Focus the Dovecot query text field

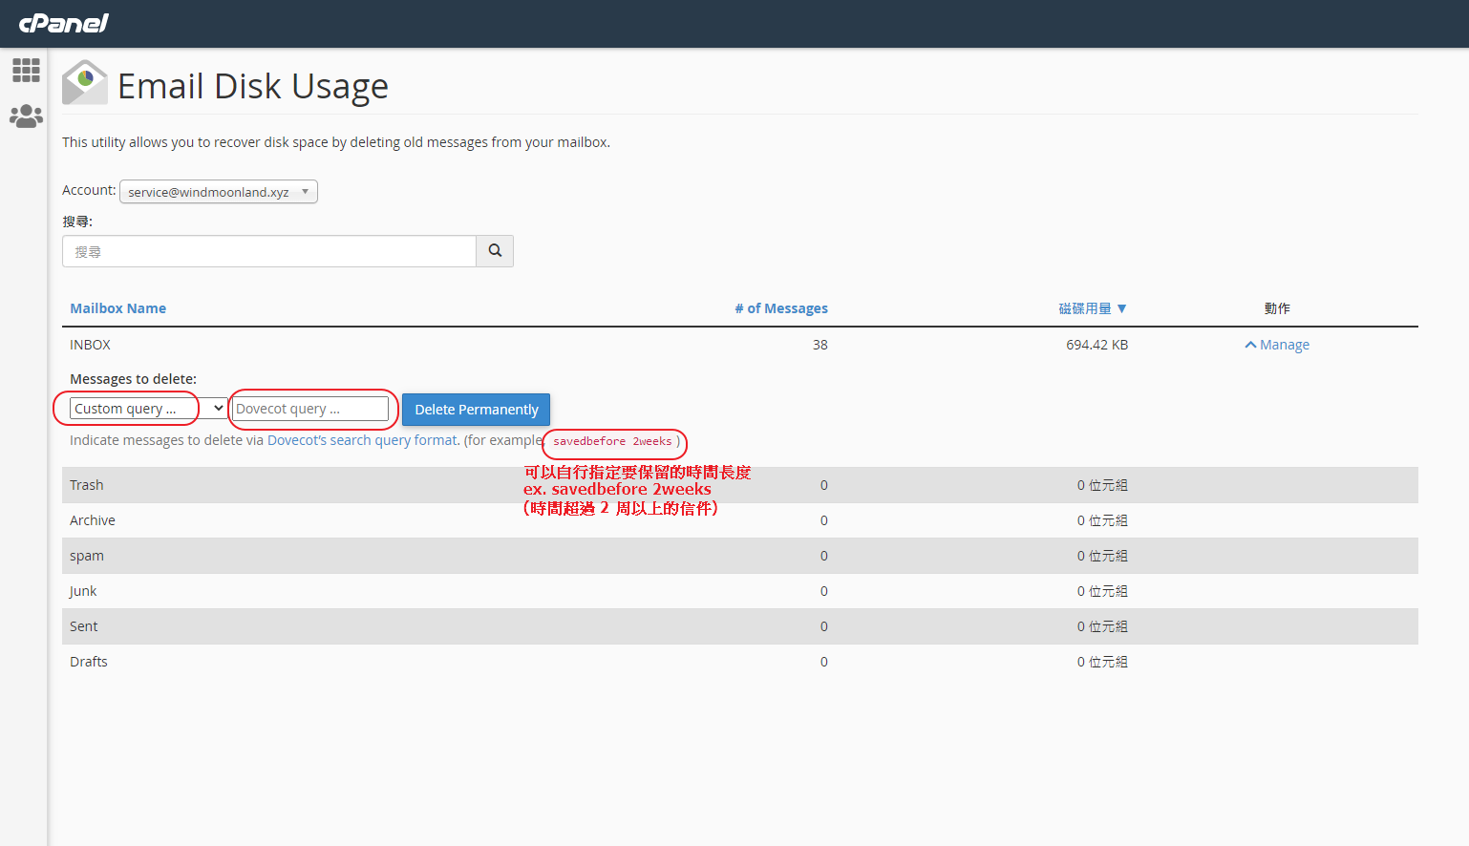(x=310, y=409)
